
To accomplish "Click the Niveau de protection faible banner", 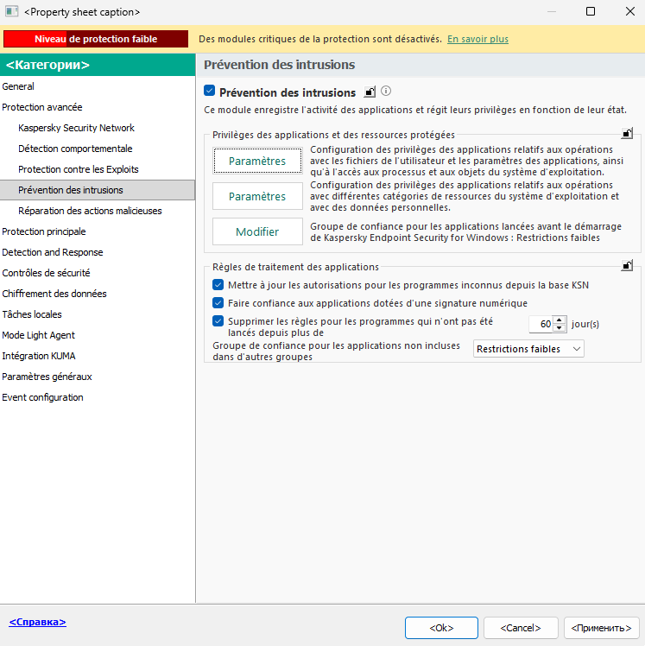I will point(96,39).
